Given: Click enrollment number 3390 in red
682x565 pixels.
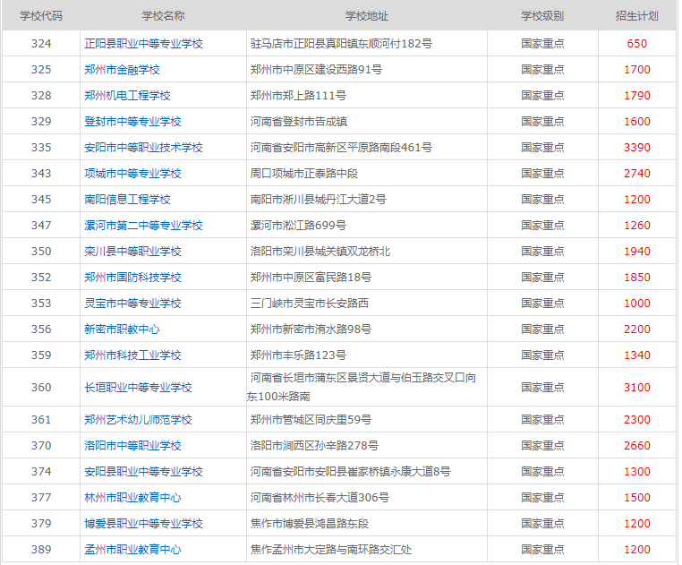Looking at the screenshot, I should [x=636, y=148].
